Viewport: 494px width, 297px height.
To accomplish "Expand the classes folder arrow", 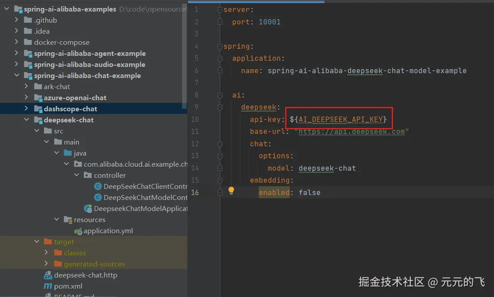I will 46,253.
